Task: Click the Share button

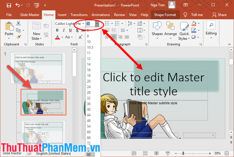Action: coord(219,15)
